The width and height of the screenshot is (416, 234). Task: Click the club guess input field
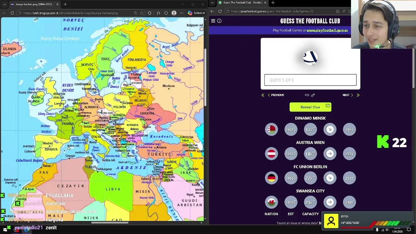pos(310,80)
